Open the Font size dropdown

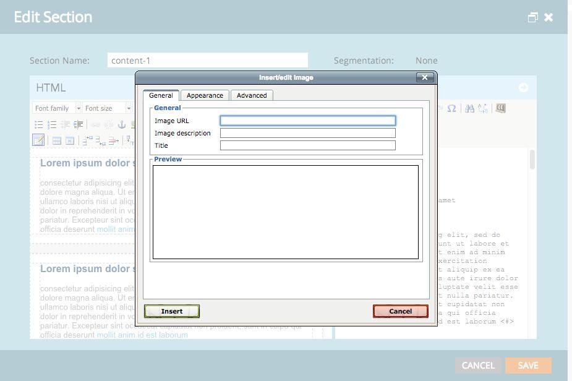[106, 108]
